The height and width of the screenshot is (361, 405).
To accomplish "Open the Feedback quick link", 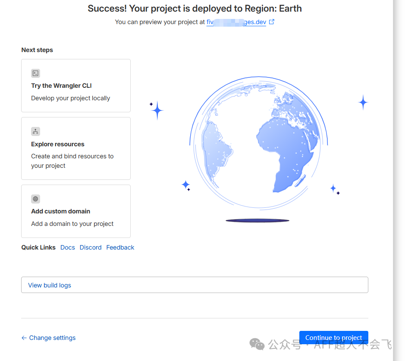I will pos(120,247).
